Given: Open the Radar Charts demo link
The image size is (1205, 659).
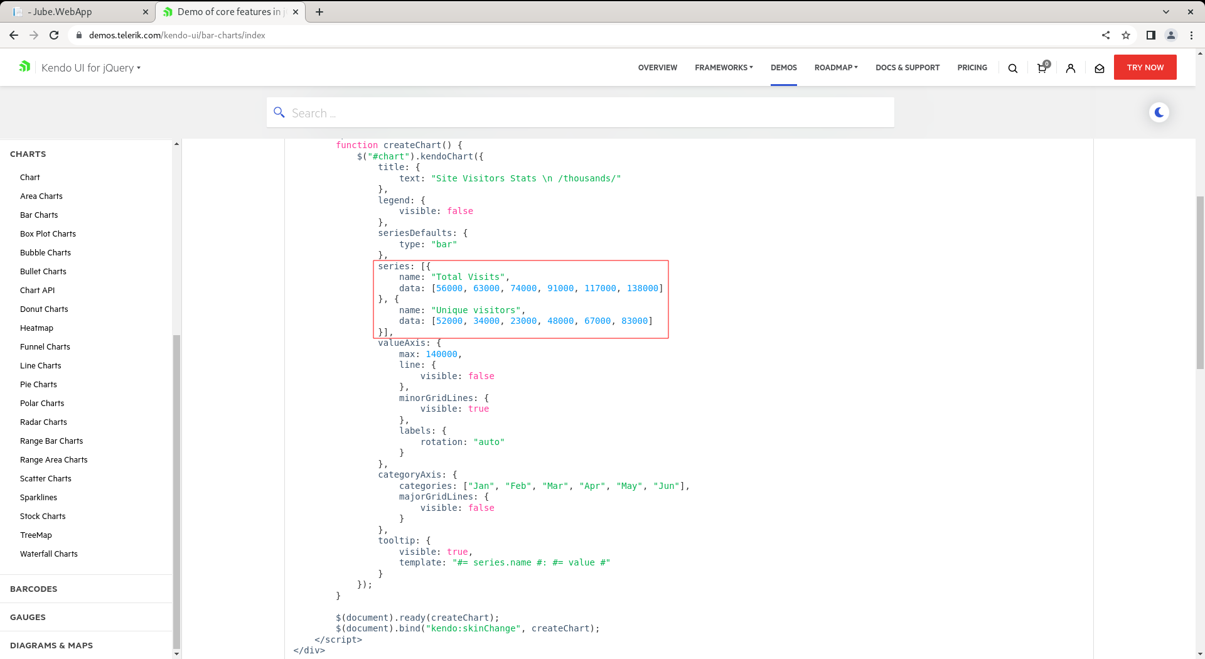Looking at the screenshot, I should coord(43,422).
